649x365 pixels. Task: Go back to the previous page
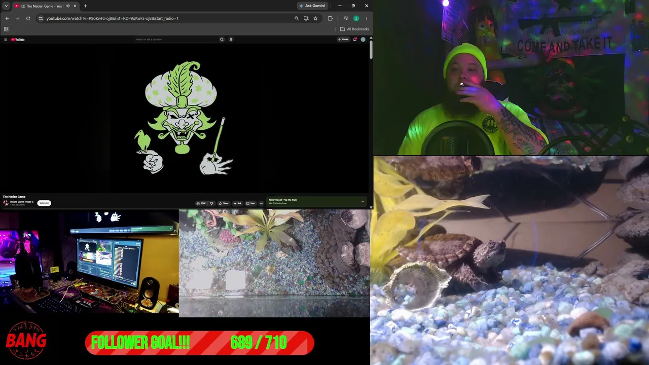[x=7, y=18]
